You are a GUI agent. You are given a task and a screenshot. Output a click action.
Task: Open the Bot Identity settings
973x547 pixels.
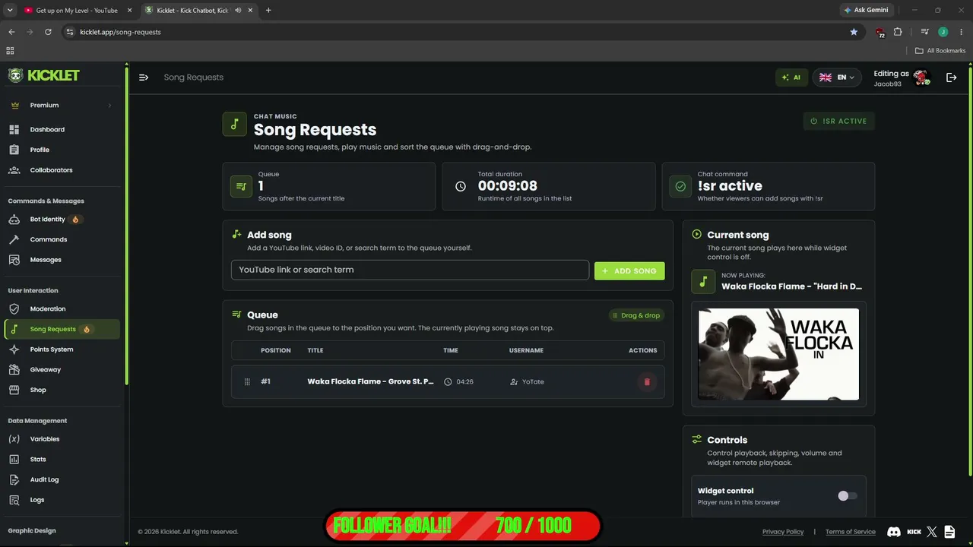click(x=47, y=220)
